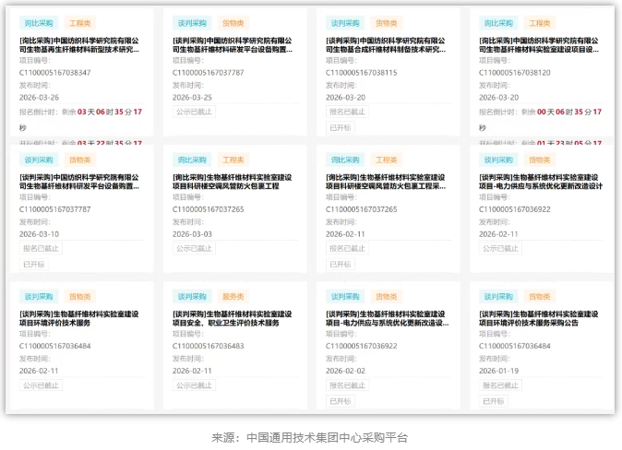Click 报名已截止 on the 2026-03-10 card
622x450 pixels.
pos(41,248)
